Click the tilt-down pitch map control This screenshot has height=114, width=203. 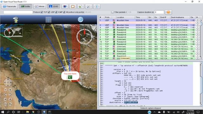pyautogui.click(x=10, y=99)
